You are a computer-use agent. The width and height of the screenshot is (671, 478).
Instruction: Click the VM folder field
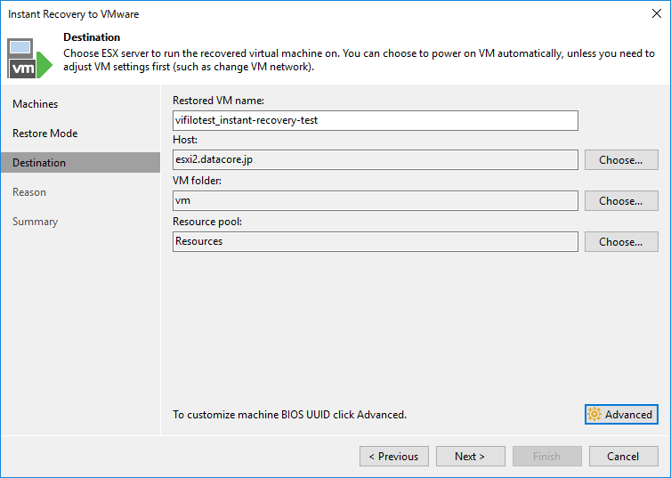[375, 201]
